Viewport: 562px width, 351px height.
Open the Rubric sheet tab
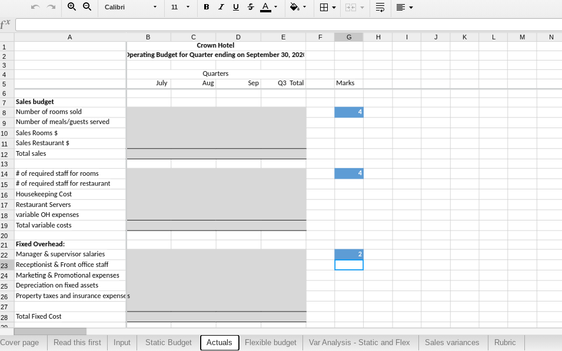pos(505,343)
